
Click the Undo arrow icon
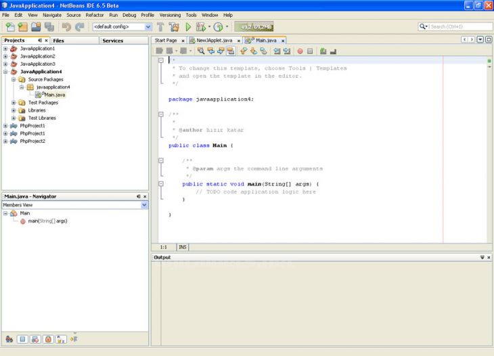click(x=66, y=27)
